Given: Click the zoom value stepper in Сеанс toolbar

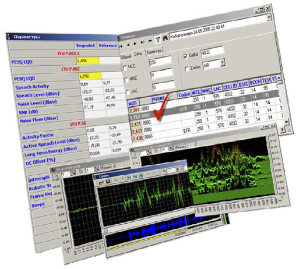Looking at the screenshot, I should click(x=177, y=169).
